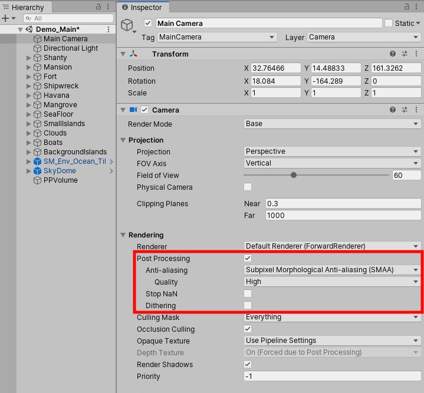Collapse the Camera component foldout
424x393 pixels.
(x=123, y=110)
